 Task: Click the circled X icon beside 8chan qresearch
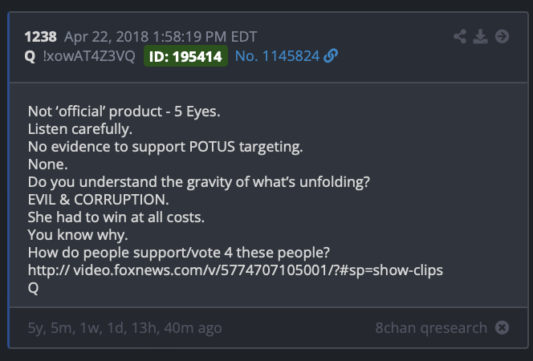502,328
